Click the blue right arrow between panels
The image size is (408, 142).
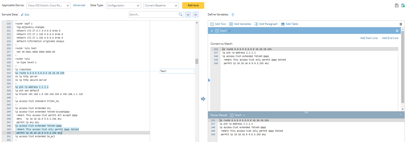point(203,99)
